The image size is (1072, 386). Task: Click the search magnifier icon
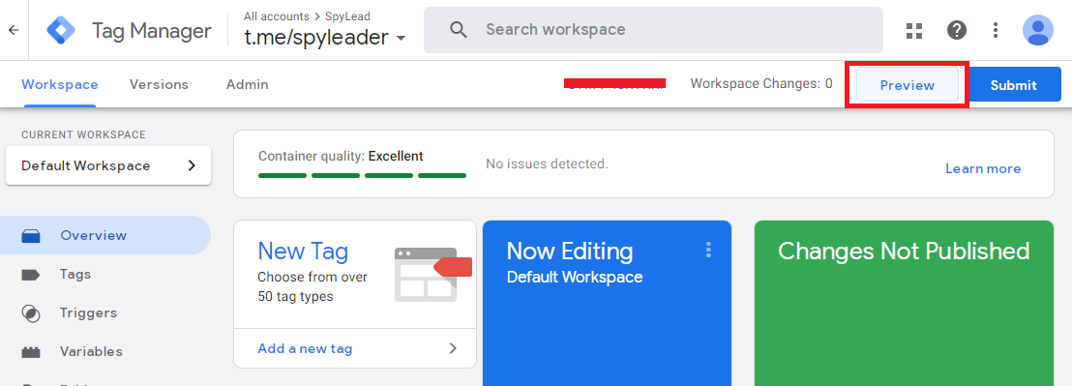pos(459,30)
